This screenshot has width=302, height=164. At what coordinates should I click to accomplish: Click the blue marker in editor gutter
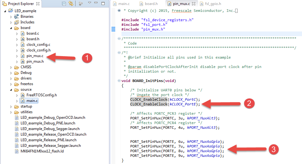click(113, 29)
